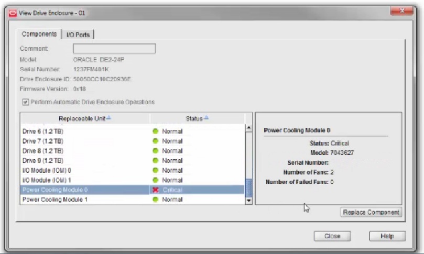Viewport: 424px width, 254px height.
Task: Open Help for the drive enclosure dialog
Action: point(387,236)
